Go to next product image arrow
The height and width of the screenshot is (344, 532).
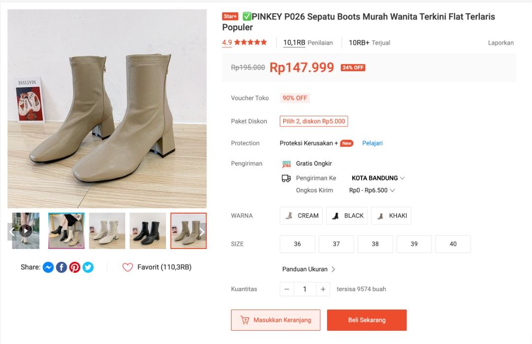(x=201, y=232)
